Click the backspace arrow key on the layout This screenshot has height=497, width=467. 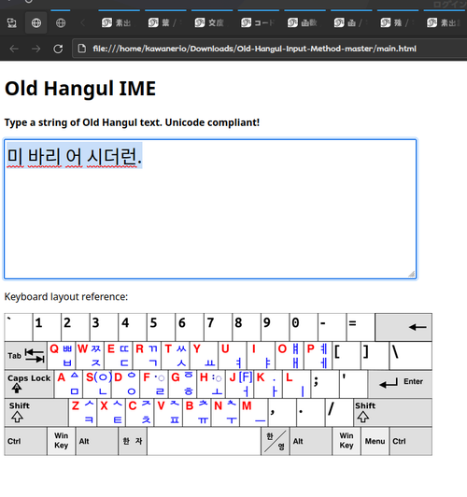[x=403, y=327]
